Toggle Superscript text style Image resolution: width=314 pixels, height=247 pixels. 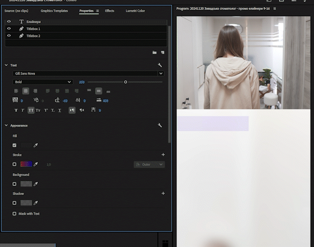[x=46, y=110]
